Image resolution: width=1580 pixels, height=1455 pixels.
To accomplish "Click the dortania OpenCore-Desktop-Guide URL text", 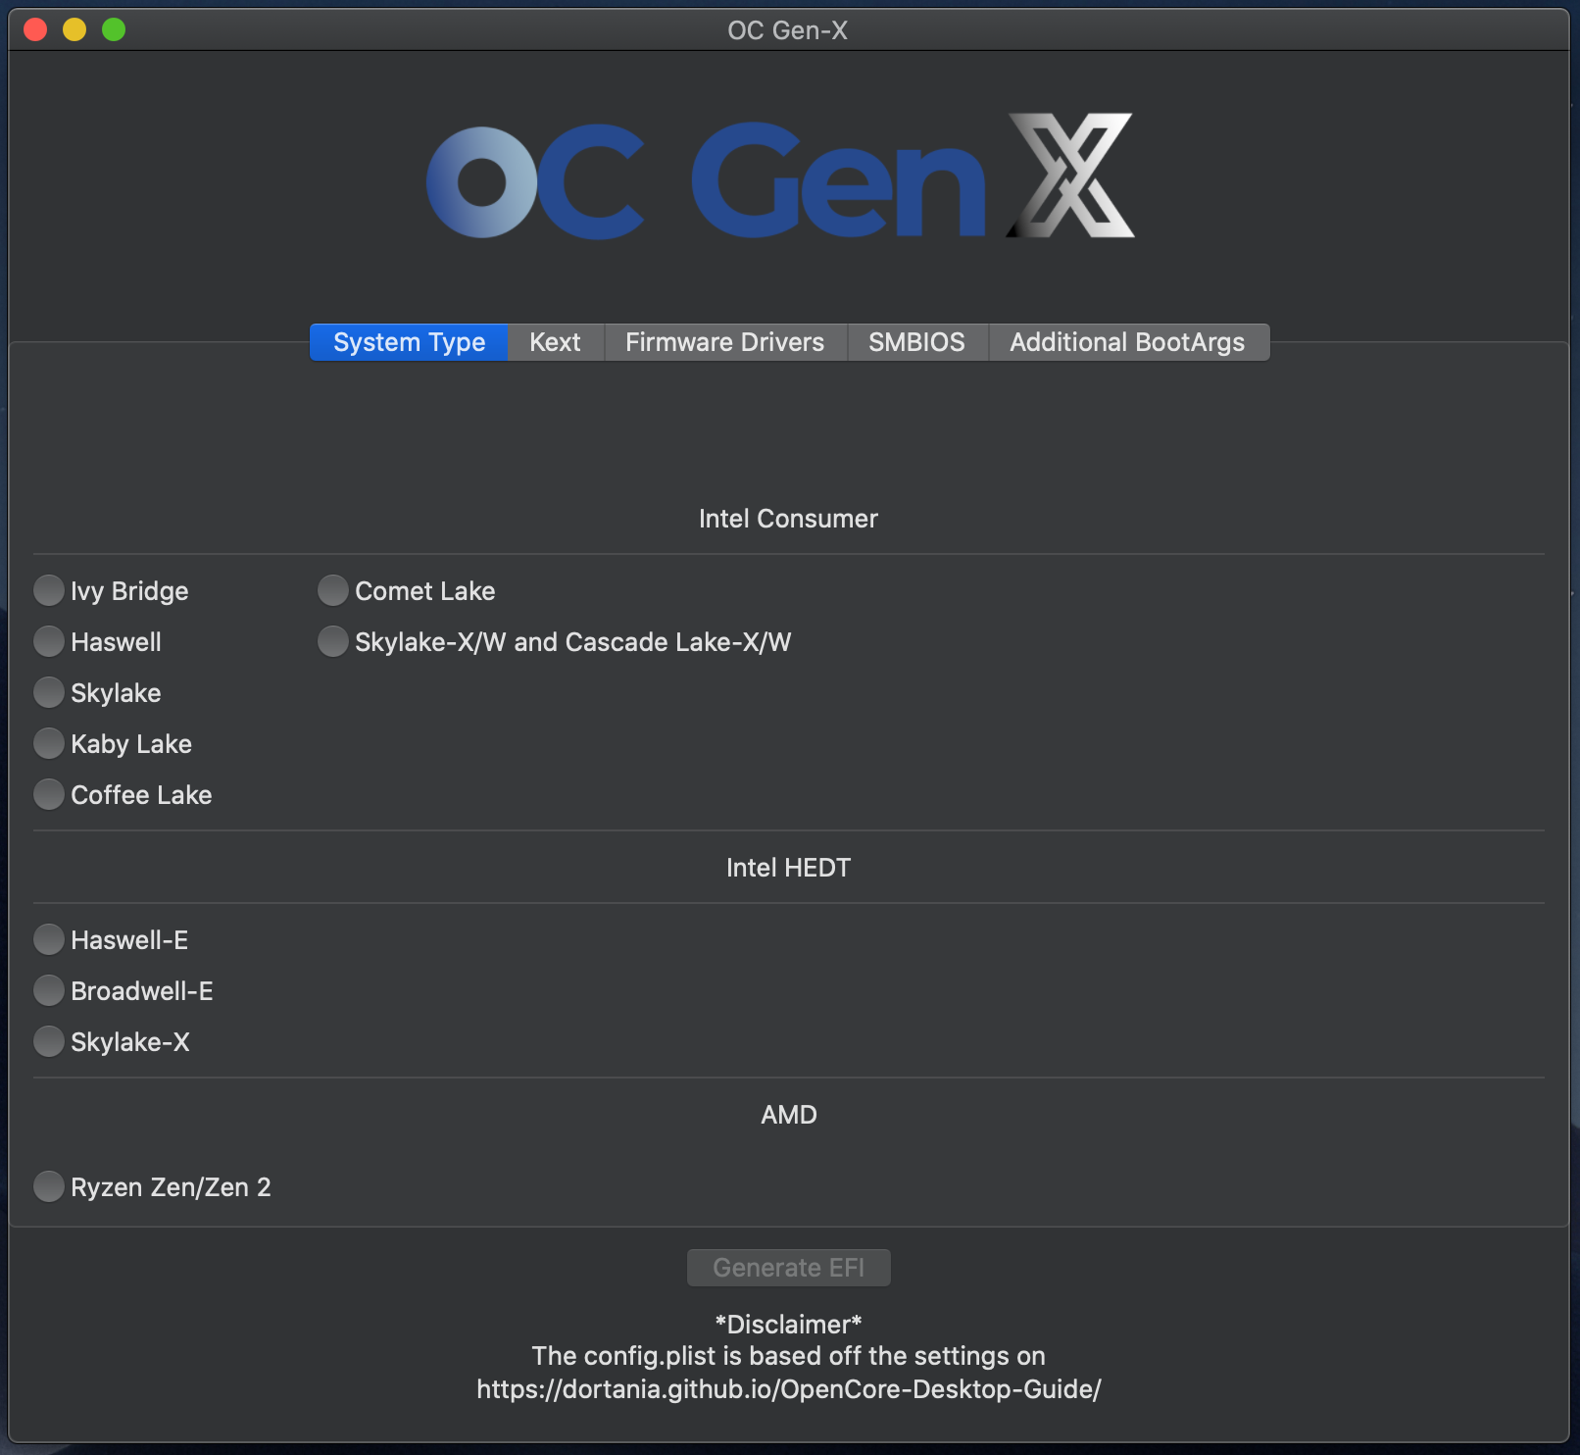I will tap(789, 1389).
